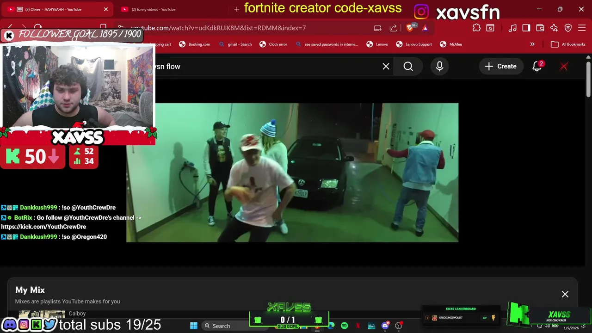Open Leo AI sparkle icon
592x333 pixels.
554,28
